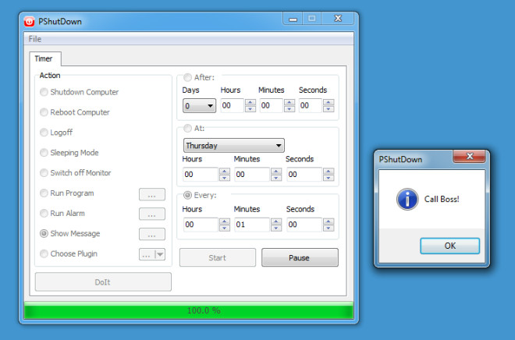
Task: Increase After Seconds with up arrow
Action: (329, 102)
